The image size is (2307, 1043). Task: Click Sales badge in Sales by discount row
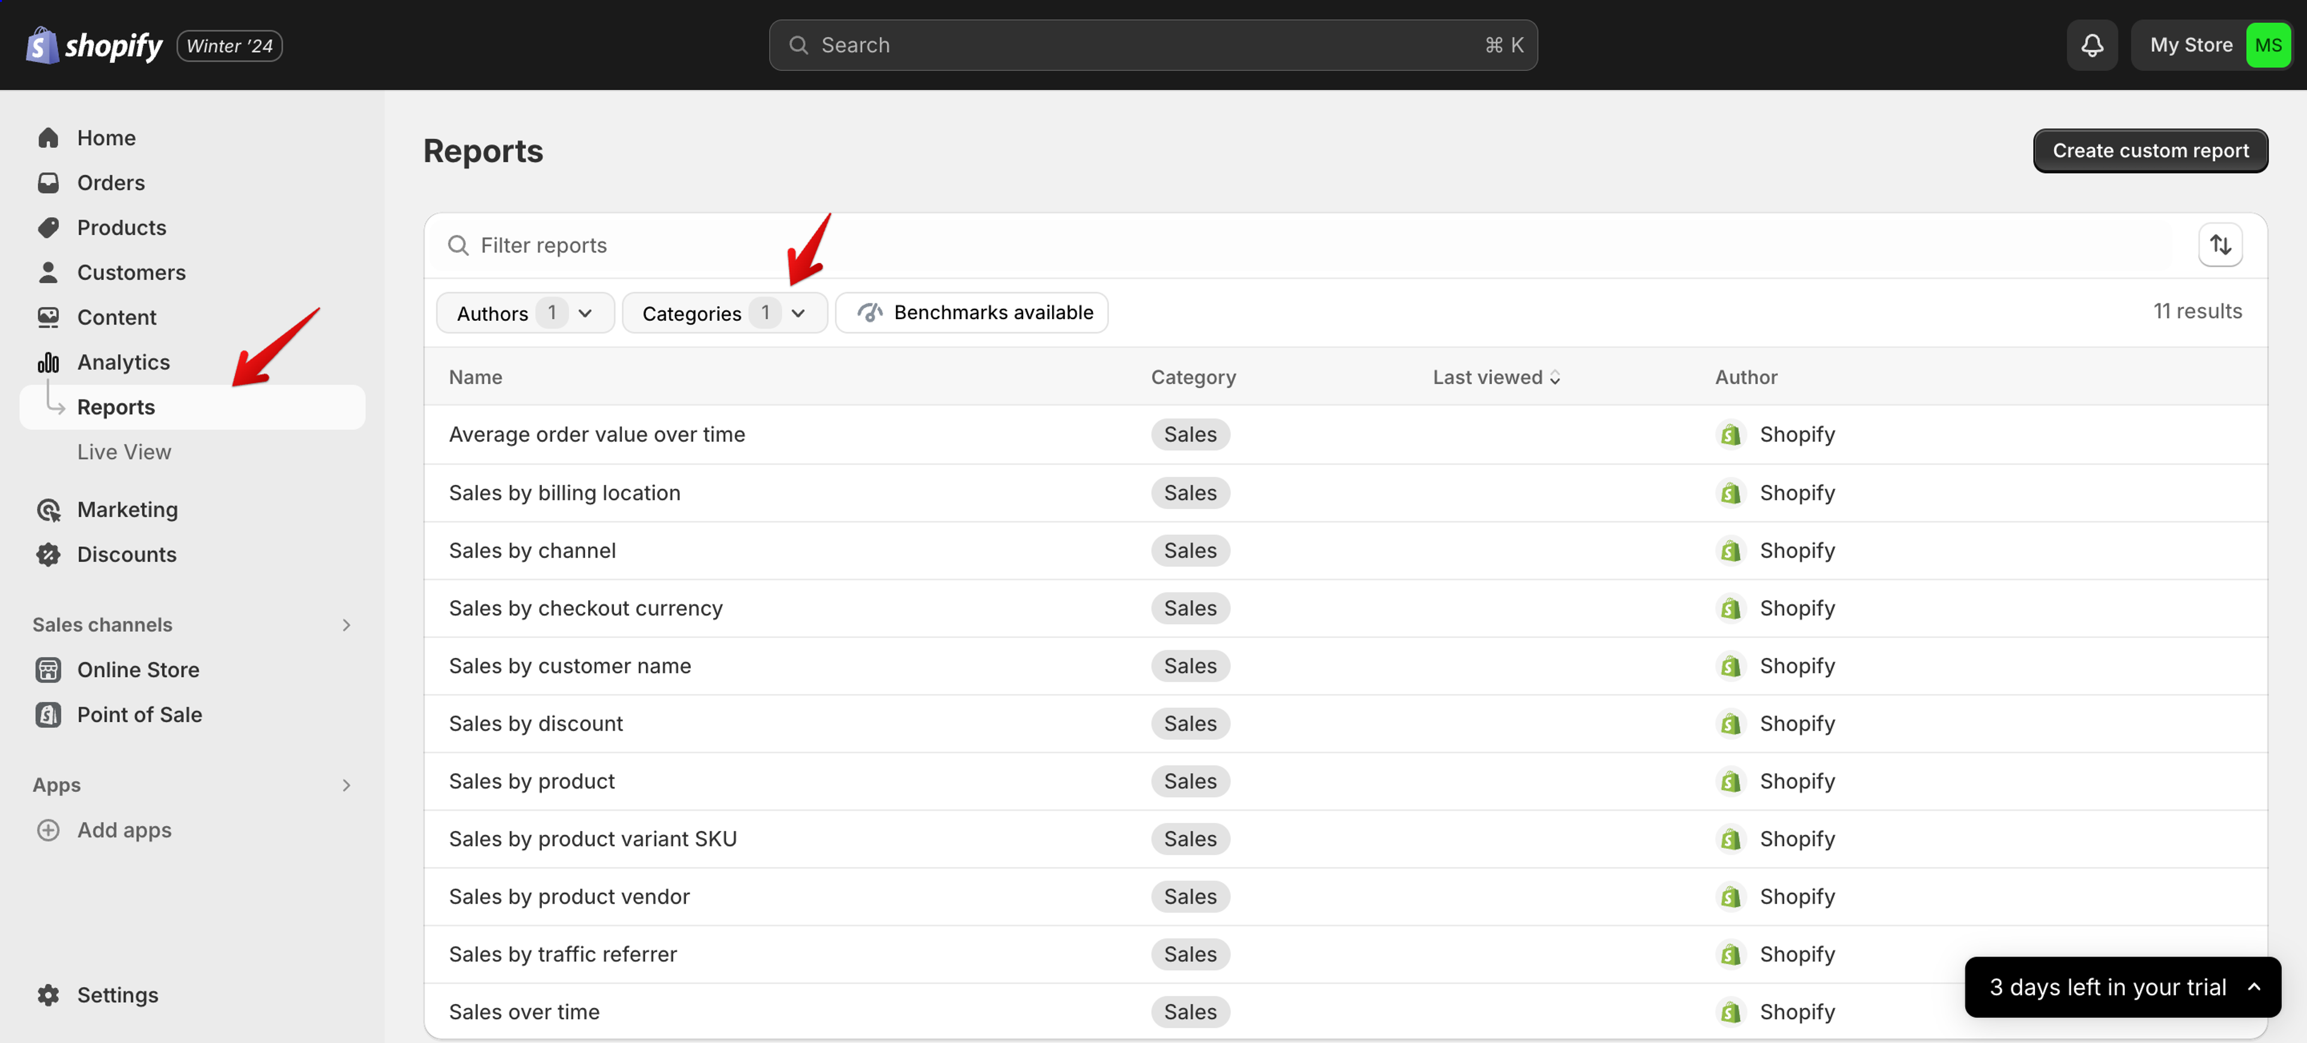1190,723
